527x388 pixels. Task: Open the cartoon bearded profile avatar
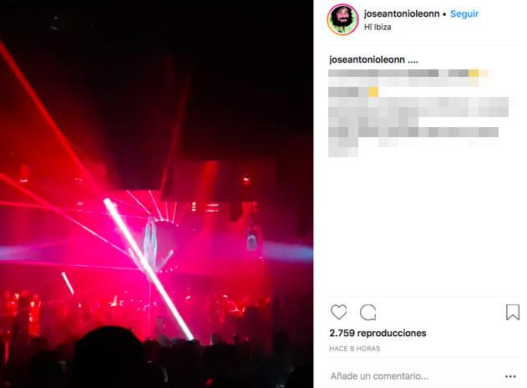point(342,19)
